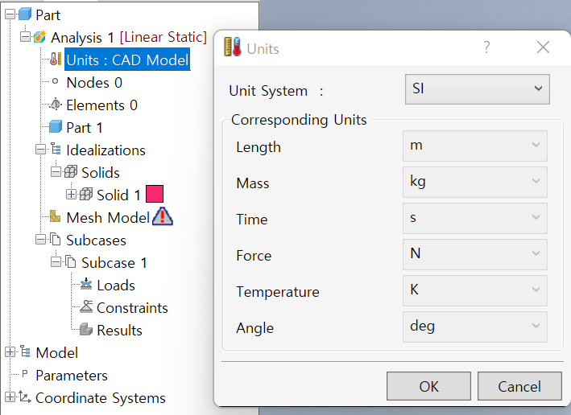This screenshot has width=571, height=415.
Task: Click the Constraints icon in tree
Action: point(86,307)
